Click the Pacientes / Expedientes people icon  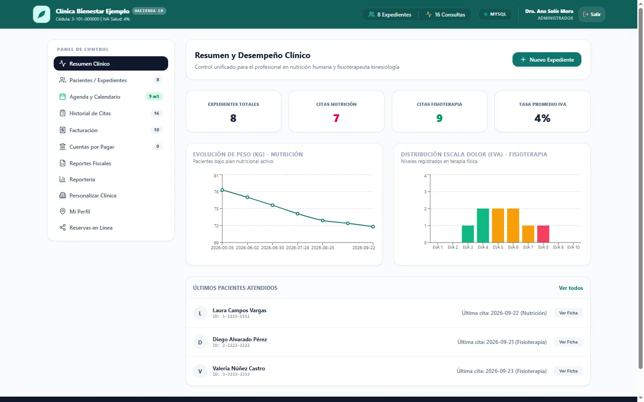[x=63, y=80]
